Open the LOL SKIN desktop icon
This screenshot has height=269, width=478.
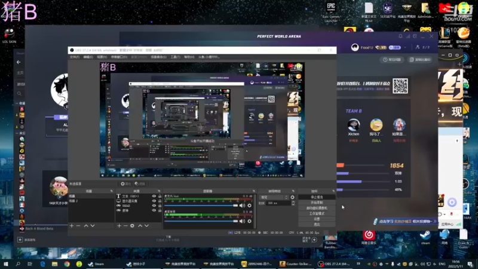[9, 36]
